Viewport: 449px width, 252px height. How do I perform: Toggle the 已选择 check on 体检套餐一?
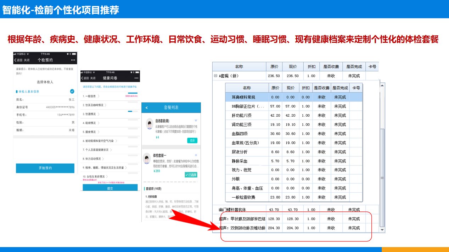click(x=191, y=175)
